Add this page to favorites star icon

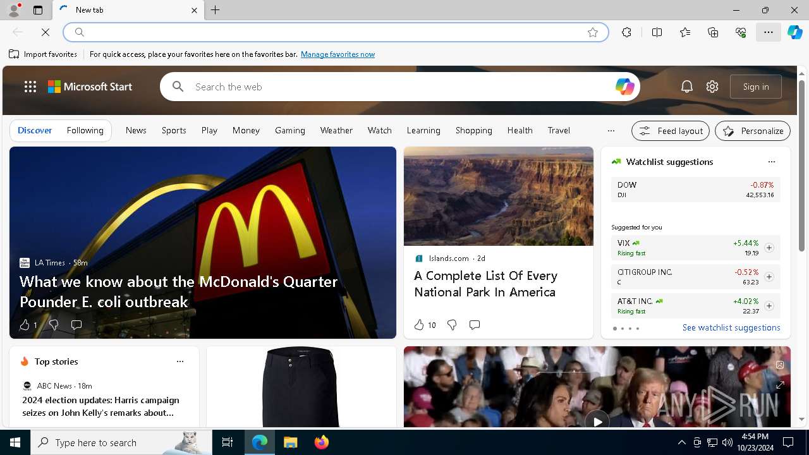click(593, 32)
